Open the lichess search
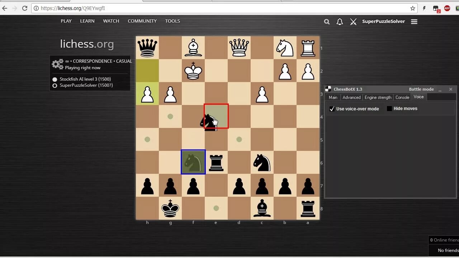The height and width of the screenshot is (258, 459). (x=326, y=21)
